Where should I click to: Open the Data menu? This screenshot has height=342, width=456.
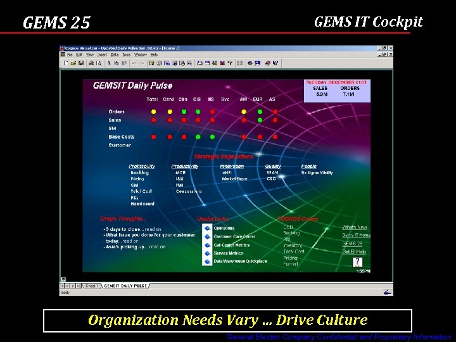point(115,54)
